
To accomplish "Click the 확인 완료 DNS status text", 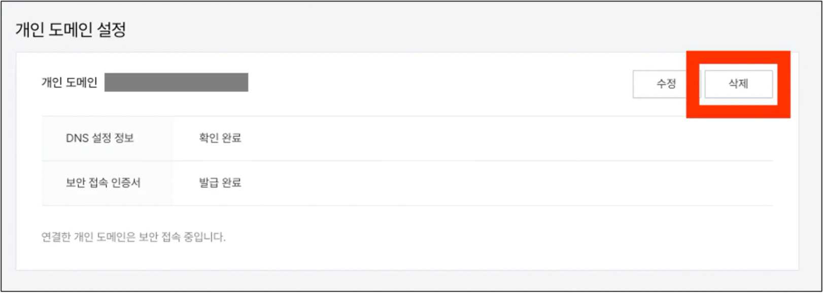I will pyautogui.click(x=220, y=138).
